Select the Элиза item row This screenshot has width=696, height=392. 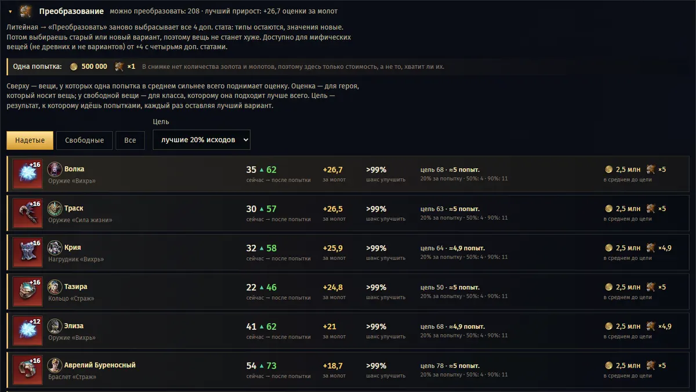351,331
